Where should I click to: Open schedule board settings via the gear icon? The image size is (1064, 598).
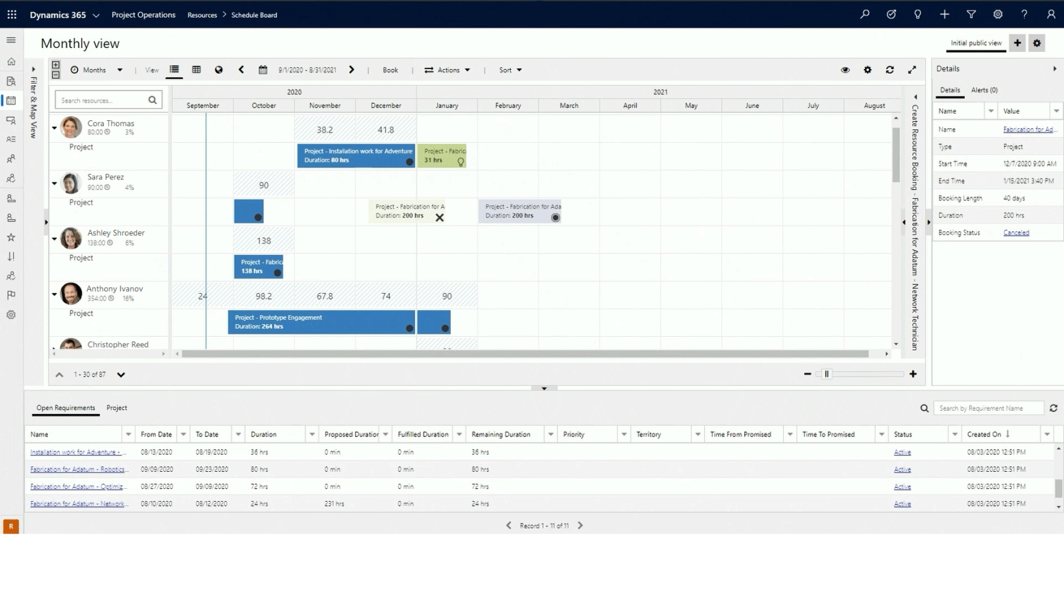point(867,69)
